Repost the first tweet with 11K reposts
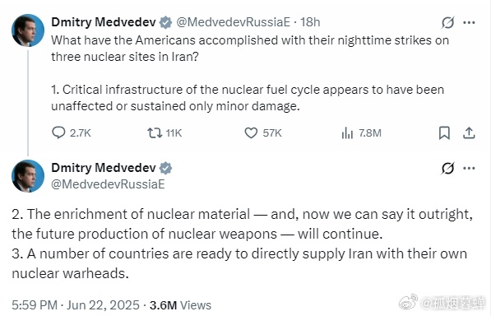 point(164,132)
